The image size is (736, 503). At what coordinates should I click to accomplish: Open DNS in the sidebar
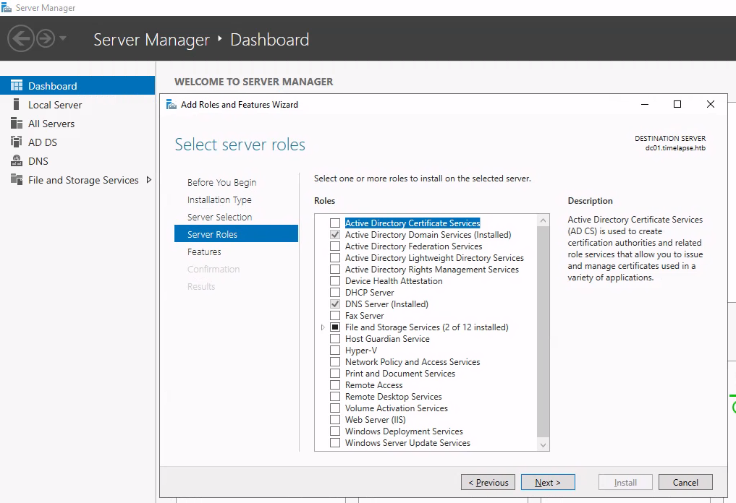coord(77,160)
